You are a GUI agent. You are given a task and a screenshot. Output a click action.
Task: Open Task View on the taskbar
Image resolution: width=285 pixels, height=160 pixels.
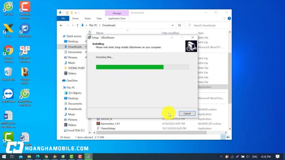(x=12, y=156)
